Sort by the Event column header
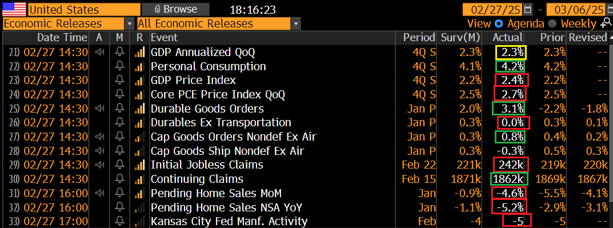The image size is (613, 228). 164,38
